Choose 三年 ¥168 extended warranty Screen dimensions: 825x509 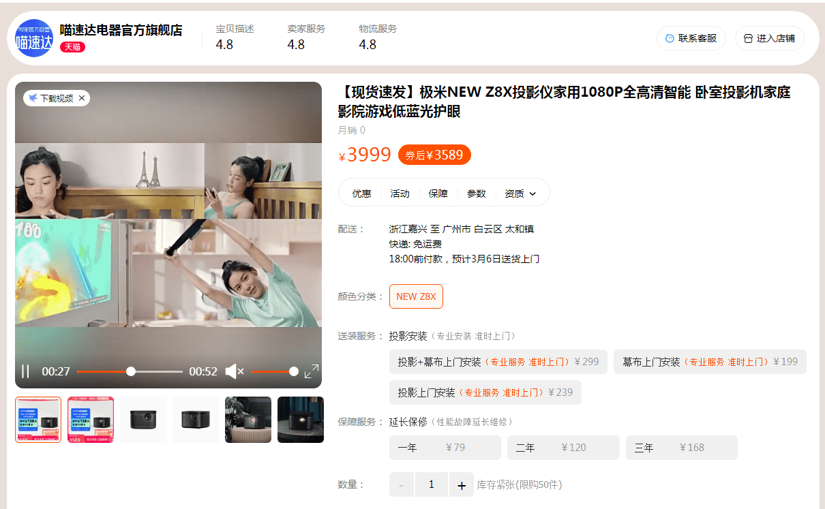click(x=682, y=448)
